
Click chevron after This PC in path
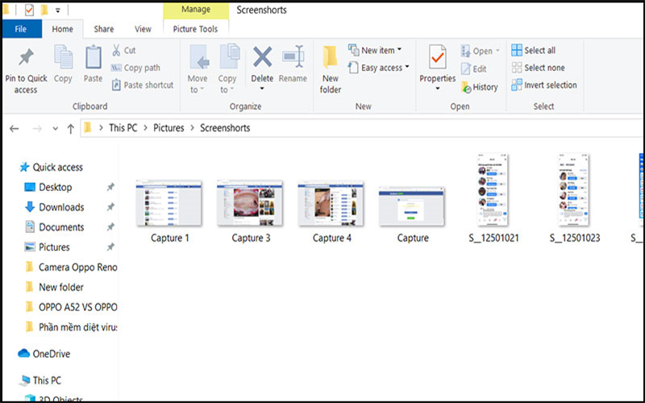(x=145, y=128)
